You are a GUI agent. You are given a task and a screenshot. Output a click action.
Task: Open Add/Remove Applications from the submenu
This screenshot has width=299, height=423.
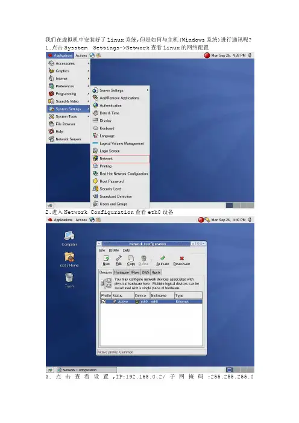[119, 98]
